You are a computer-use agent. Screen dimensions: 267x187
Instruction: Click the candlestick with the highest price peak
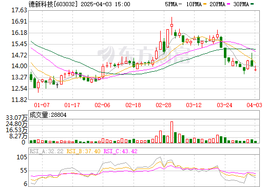pyautogui.click(x=171, y=26)
